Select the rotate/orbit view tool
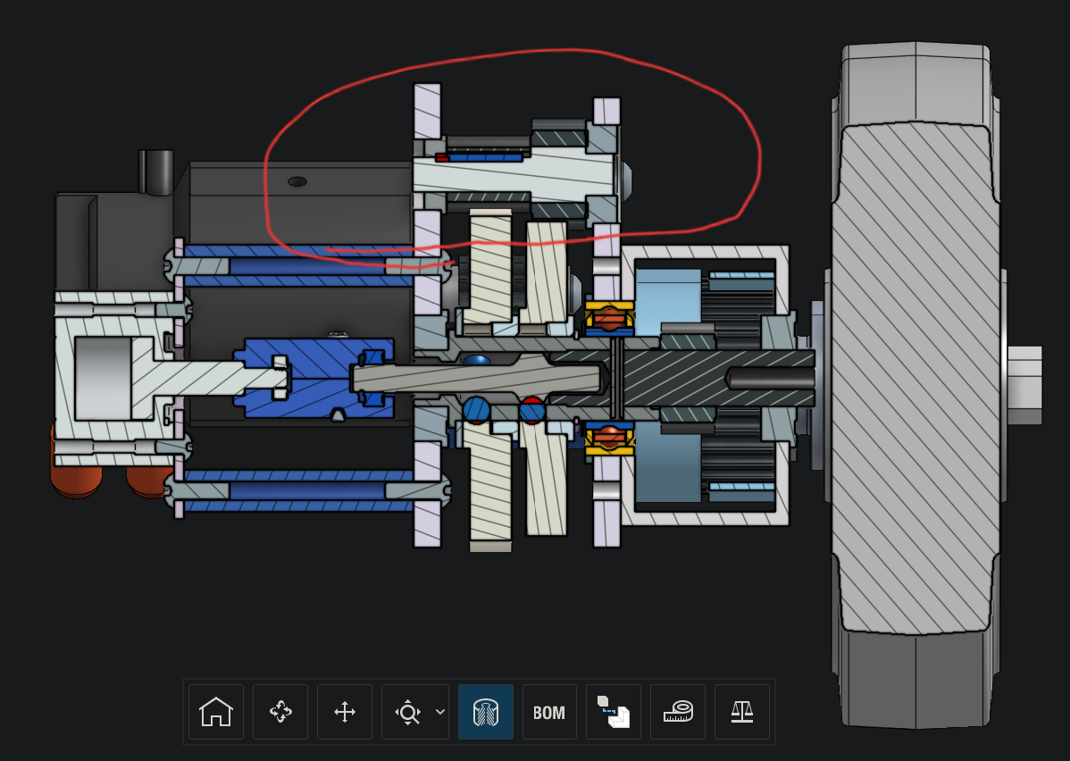Screen dimensions: 1070x761 pyautogui.click(x=280, y=712)
